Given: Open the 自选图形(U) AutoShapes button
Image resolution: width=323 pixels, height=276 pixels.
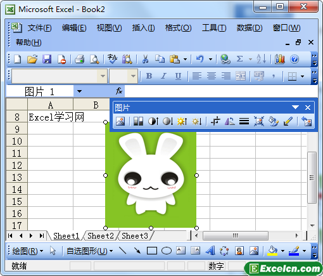Looking at the screenshot, I should click(x=89, y=251).
